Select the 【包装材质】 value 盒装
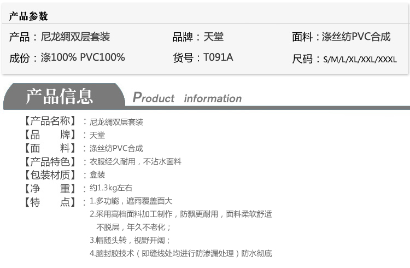Viewport: 410px width, 268px height. pyautogui.click(x=97, y=175)
